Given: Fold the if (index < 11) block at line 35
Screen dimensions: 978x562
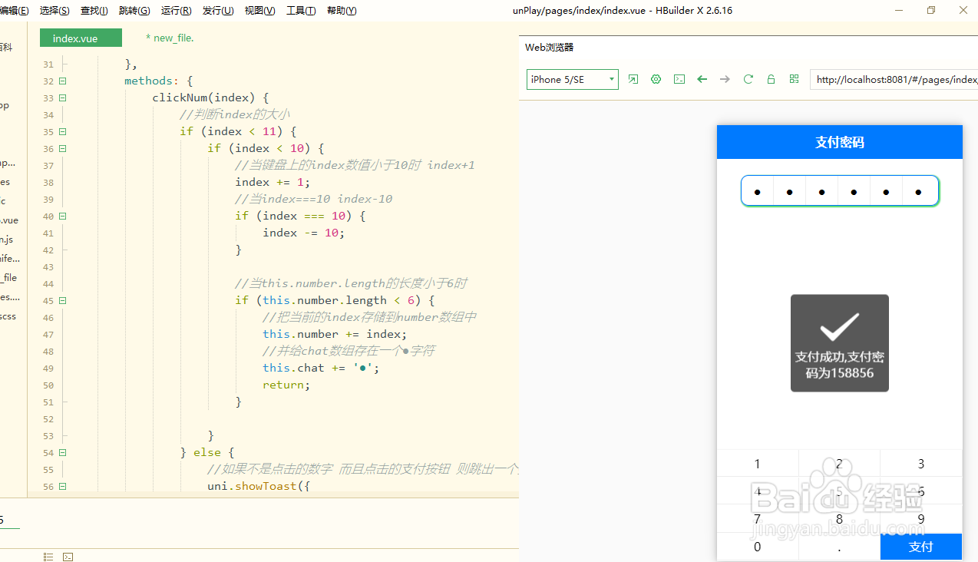Looking at the screenshot, I should point(63,131).
